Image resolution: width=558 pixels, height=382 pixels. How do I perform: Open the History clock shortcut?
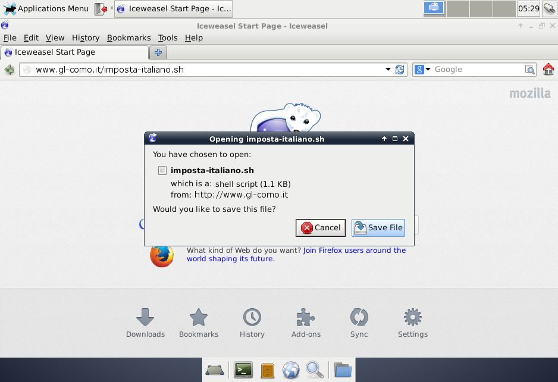252,323
